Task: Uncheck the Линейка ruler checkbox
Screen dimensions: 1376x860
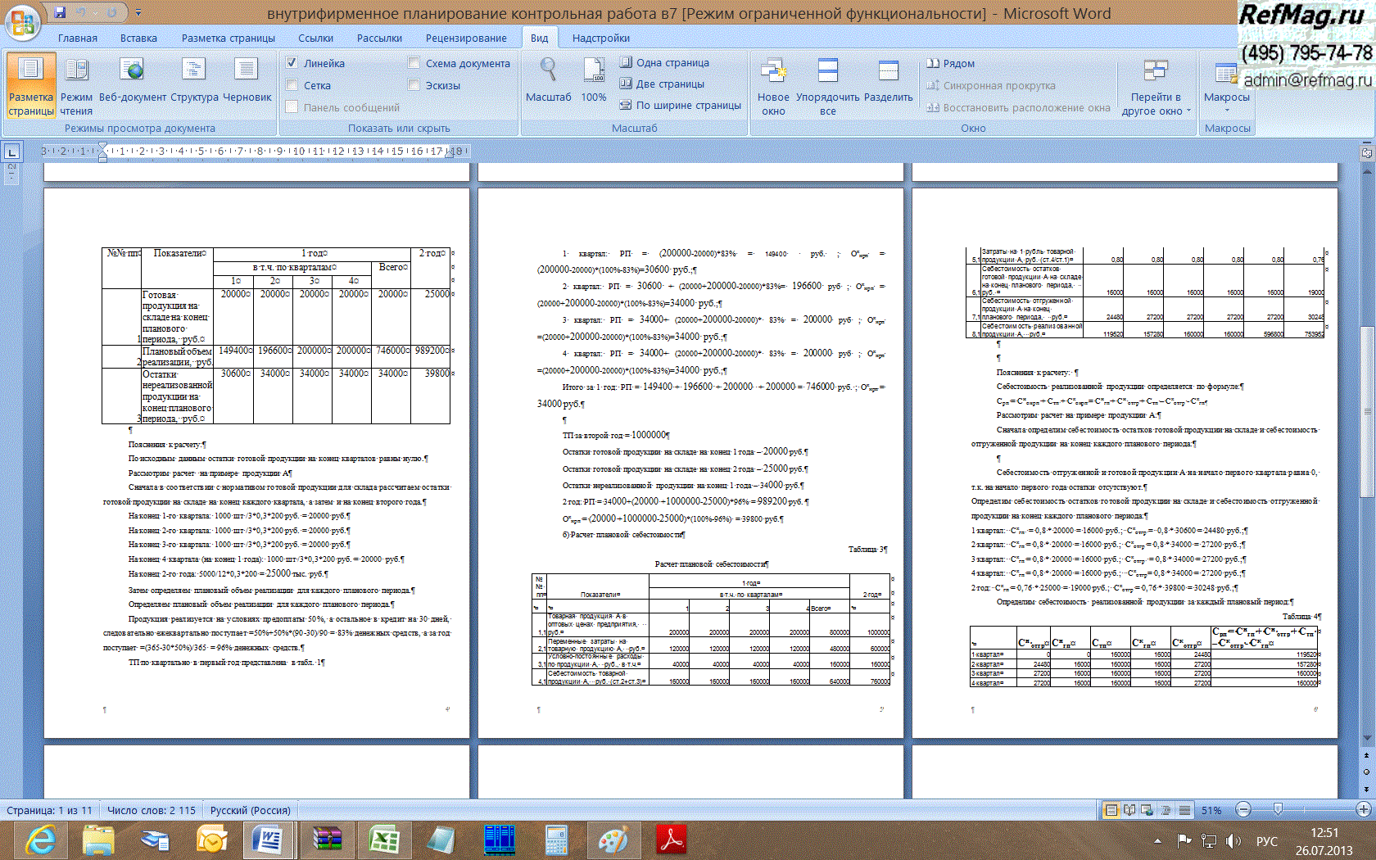Action: pyautogui.click(x=292, y=63)
